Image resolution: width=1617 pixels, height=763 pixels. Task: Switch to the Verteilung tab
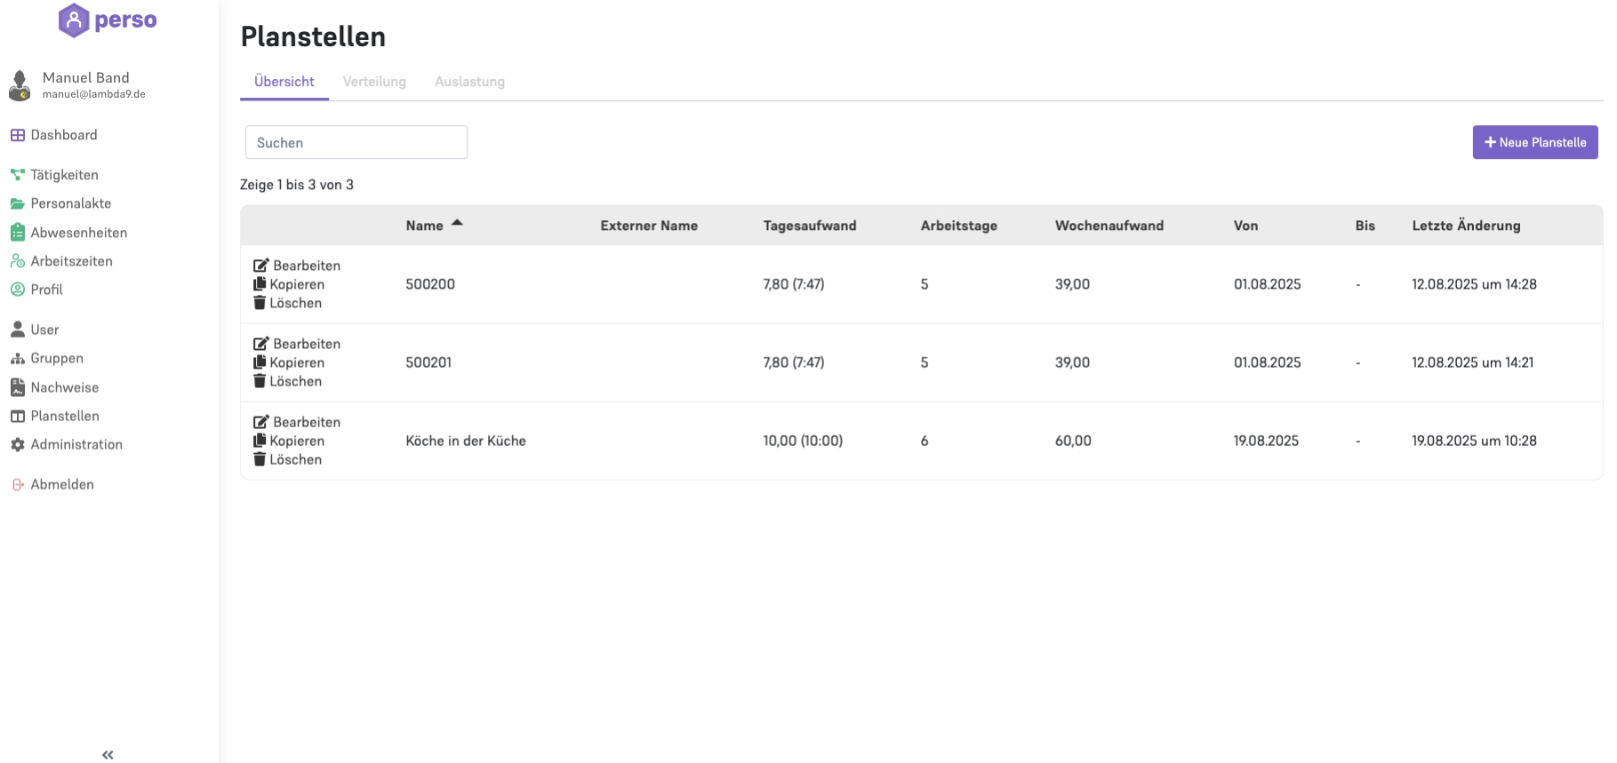tap(374, 82)
